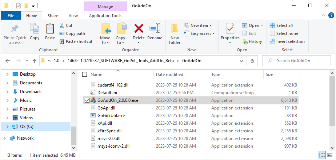Open Properties with checkmark icon

click(230, 29)
